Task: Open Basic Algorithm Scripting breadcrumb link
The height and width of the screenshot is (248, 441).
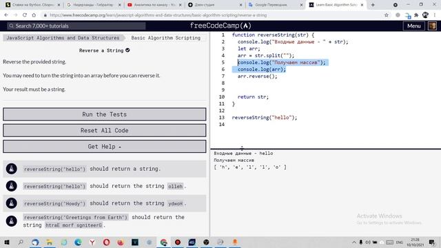Action: (165, 38)
